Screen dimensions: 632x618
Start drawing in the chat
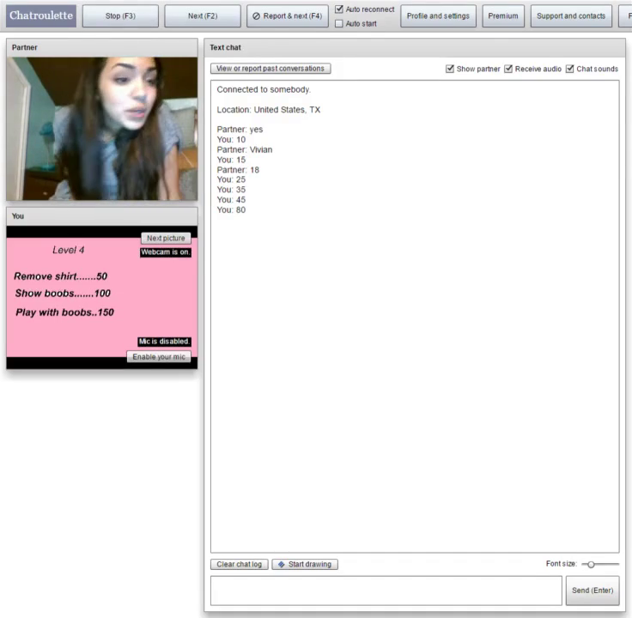click(305, 564)
